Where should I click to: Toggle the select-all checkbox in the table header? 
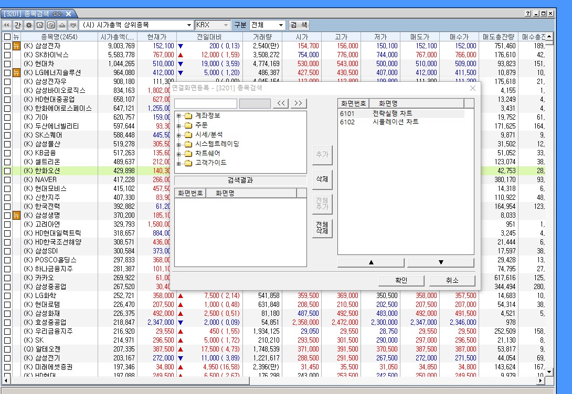tap(7, 37)
